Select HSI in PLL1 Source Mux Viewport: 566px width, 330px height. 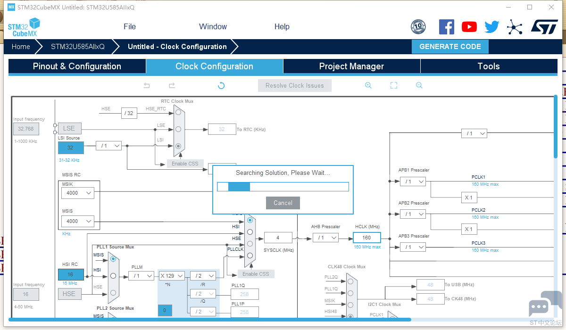pos(113,276)
